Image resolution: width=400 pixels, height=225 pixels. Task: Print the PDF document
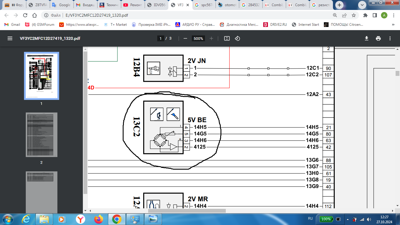coord(378,38)
